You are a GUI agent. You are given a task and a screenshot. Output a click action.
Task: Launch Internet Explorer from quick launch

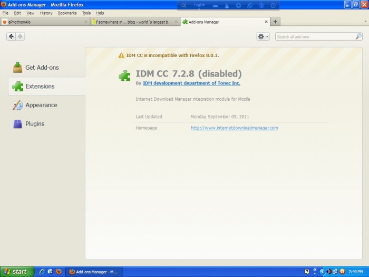(x=42, y=272)
